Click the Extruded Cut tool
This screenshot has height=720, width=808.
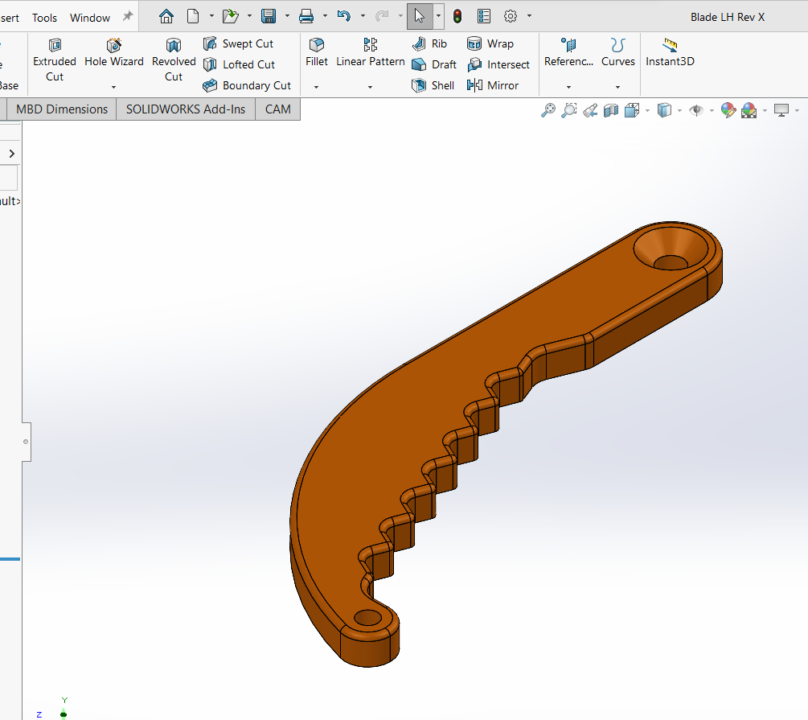(54, 60)
